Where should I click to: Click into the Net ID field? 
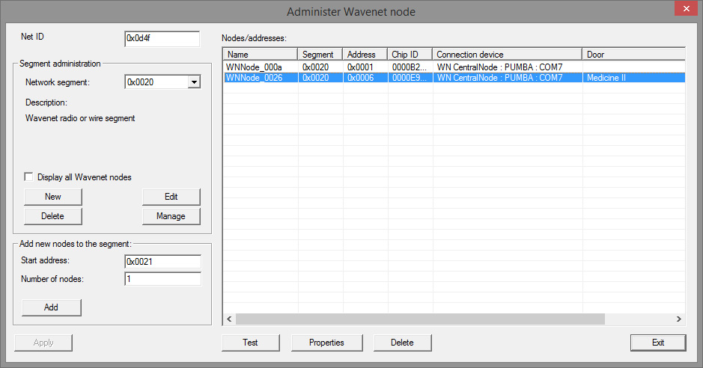162,38
